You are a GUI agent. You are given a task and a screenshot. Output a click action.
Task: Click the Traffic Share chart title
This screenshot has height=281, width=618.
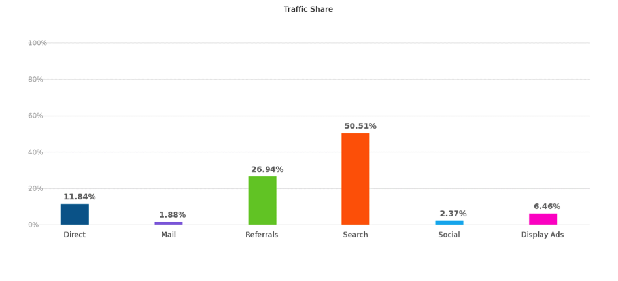point(308,9)
